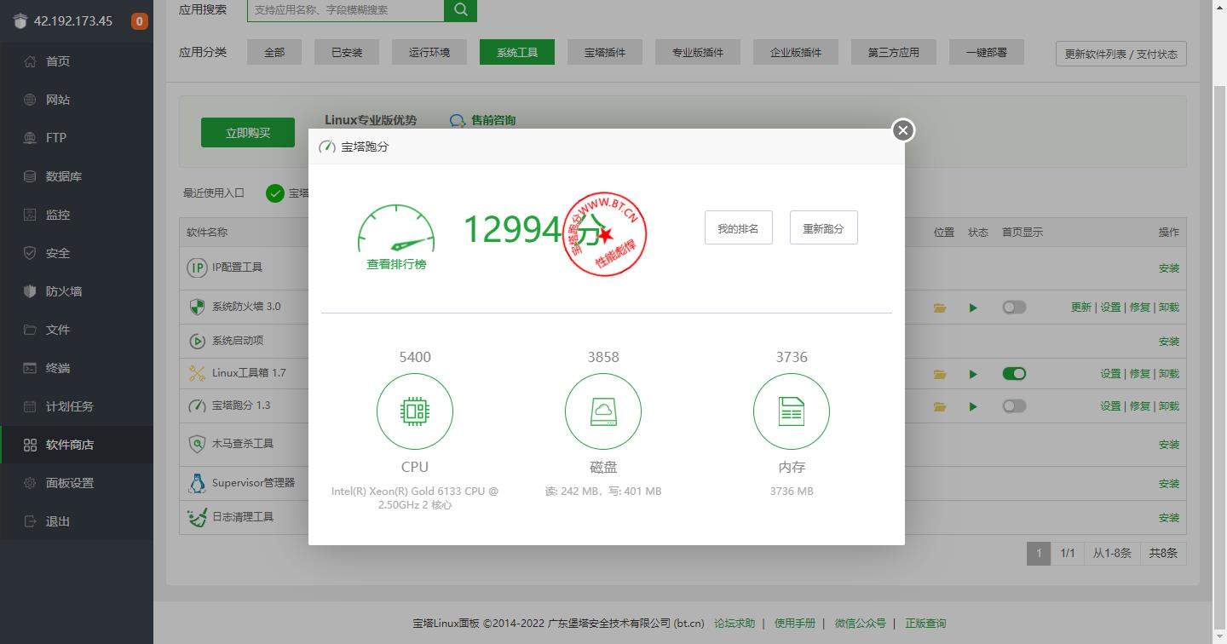Open folder icon for Linux工具箱 1.7
This screenshot has width=1227, height=644.
click(940, 374)
